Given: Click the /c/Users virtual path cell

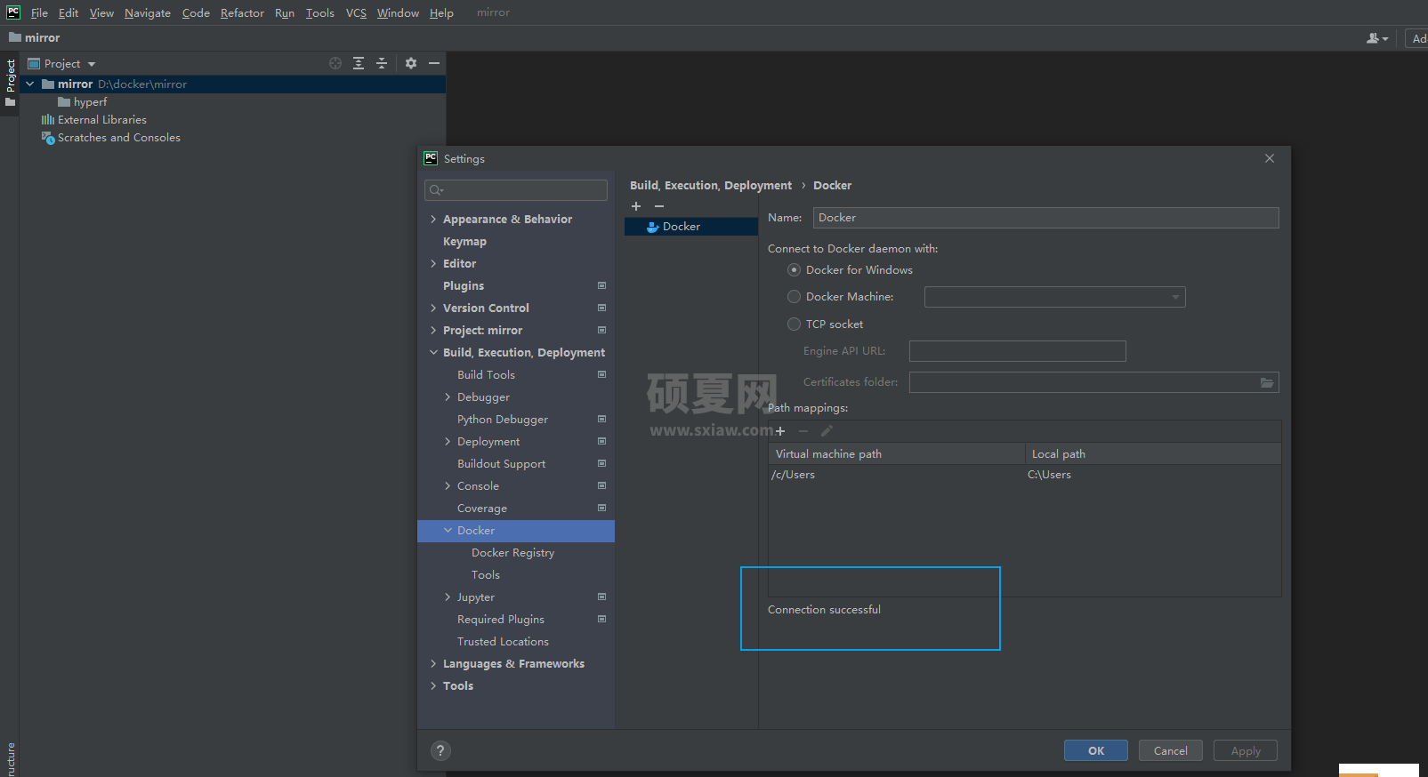Looking at the screenshot, I should pos(897,475).
